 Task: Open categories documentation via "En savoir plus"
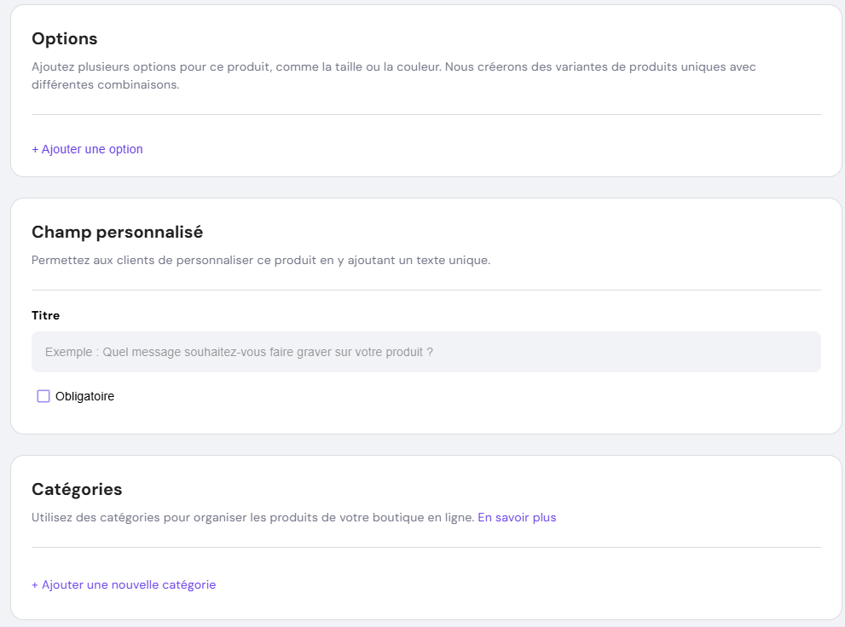coord(517,517)
